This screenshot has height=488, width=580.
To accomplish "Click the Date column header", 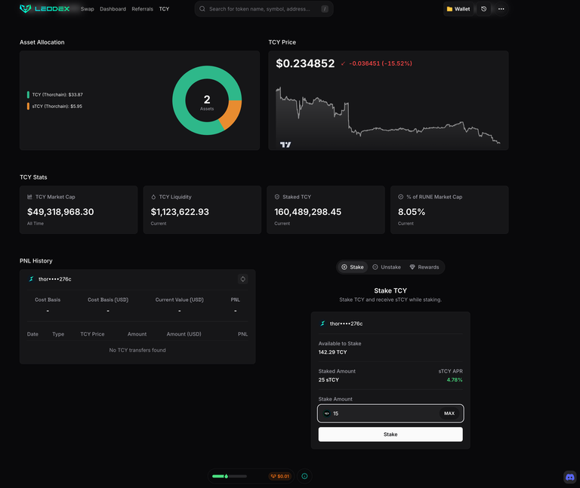I will (x=32, y=334).
